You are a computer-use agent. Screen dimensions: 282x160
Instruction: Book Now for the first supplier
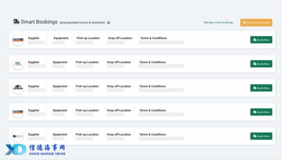(x=261, y=40)
